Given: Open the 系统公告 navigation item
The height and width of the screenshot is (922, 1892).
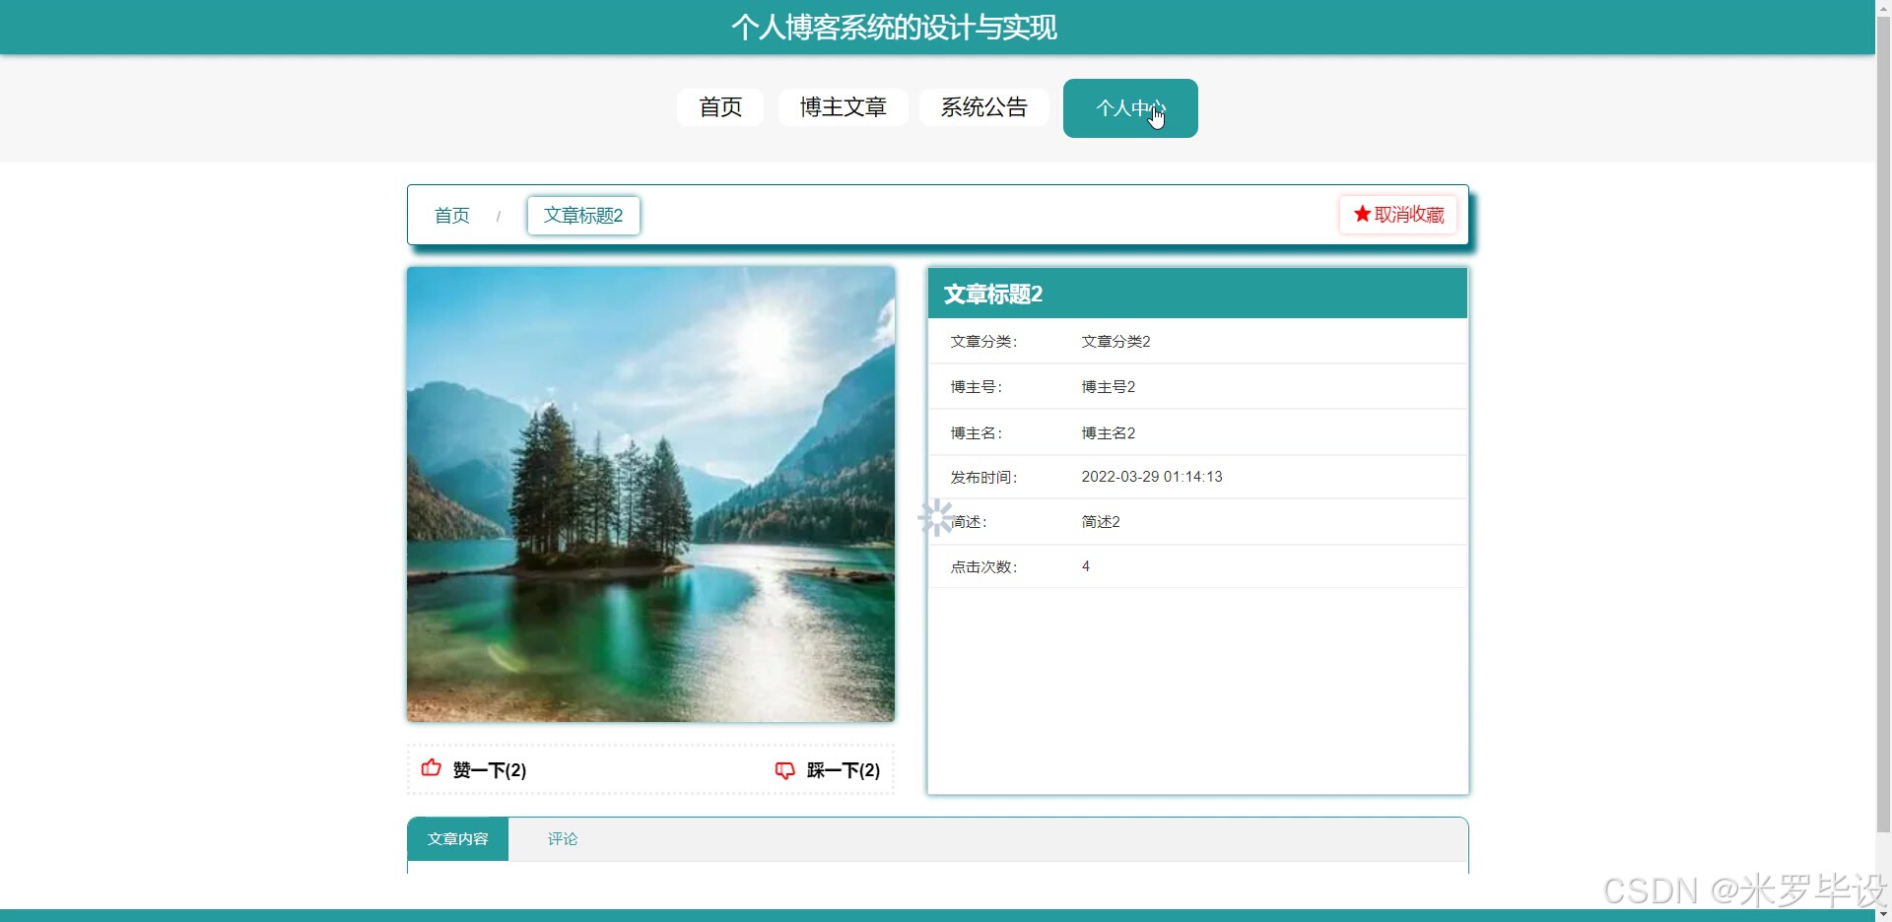Looking at the screenshot, I should (x=983, y=107).
